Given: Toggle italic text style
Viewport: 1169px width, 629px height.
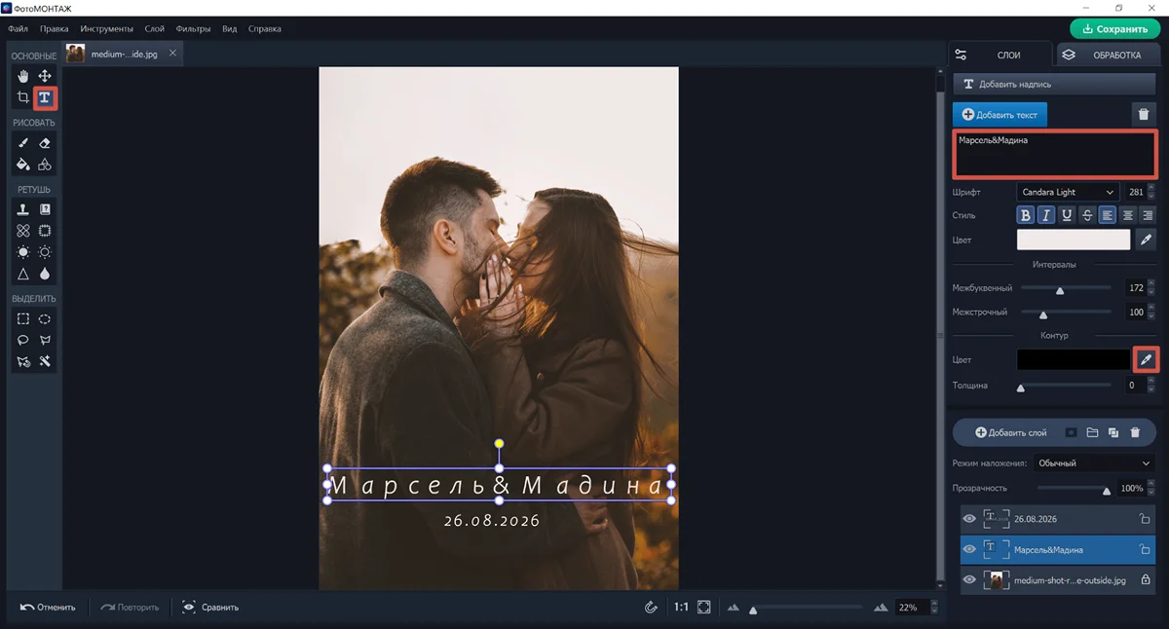Looking at the screenshot, I should [x=1046, y=216].
